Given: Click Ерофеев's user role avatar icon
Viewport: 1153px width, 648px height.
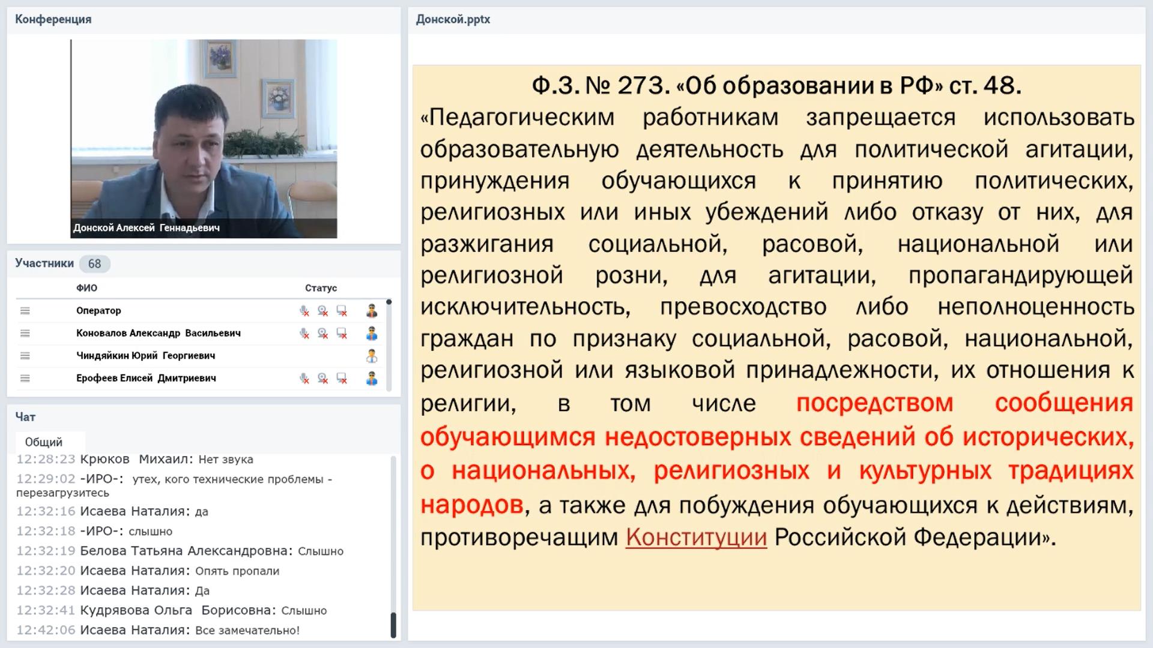Looking at the screenshot, I should coord(372,378).
